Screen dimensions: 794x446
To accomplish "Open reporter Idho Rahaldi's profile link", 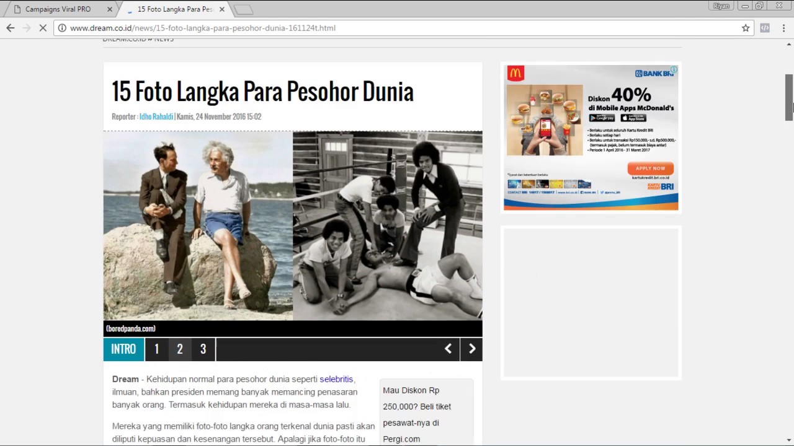I will (x=156, y=116).
